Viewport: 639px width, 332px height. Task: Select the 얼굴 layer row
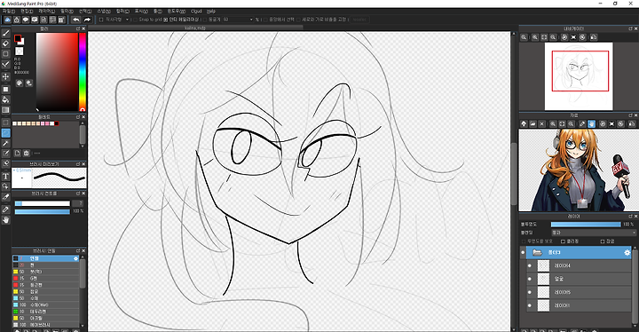click(579, 279)
